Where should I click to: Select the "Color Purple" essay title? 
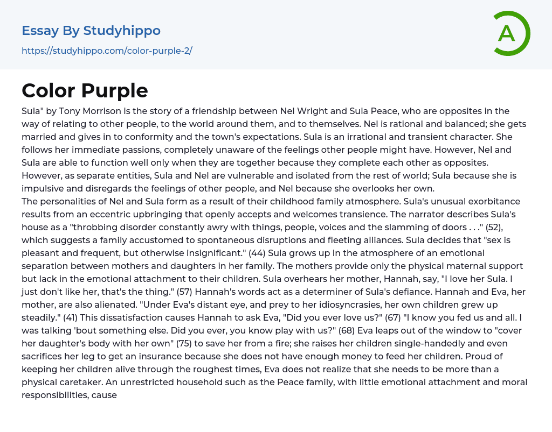[x=85, y=90]
